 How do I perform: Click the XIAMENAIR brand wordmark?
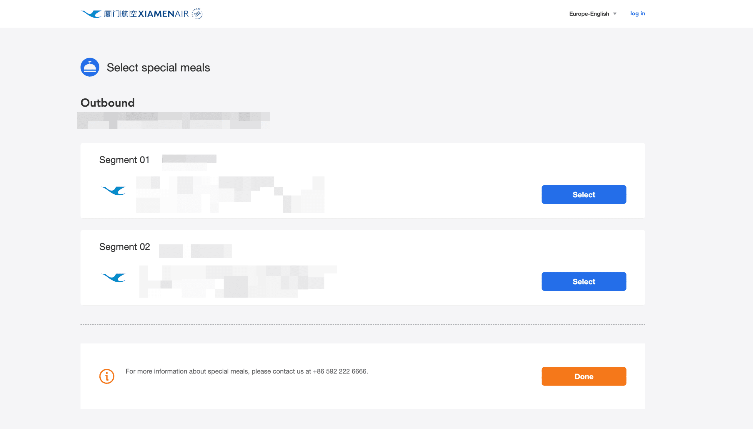pos(163,14)
